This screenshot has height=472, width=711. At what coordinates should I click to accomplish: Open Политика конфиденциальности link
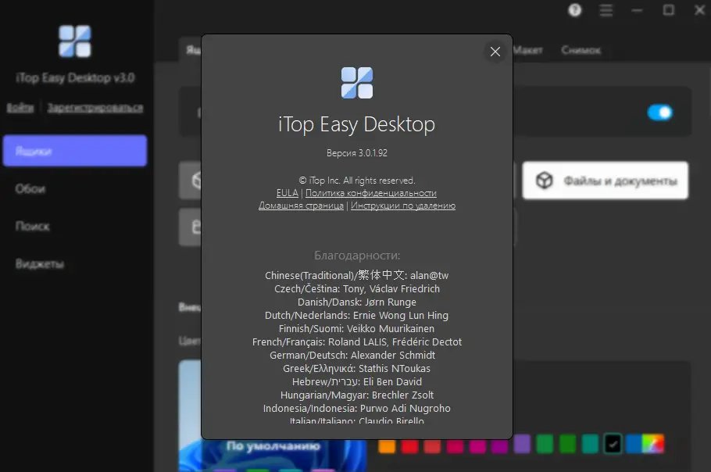pyautogui.click(x=371, y=193)
